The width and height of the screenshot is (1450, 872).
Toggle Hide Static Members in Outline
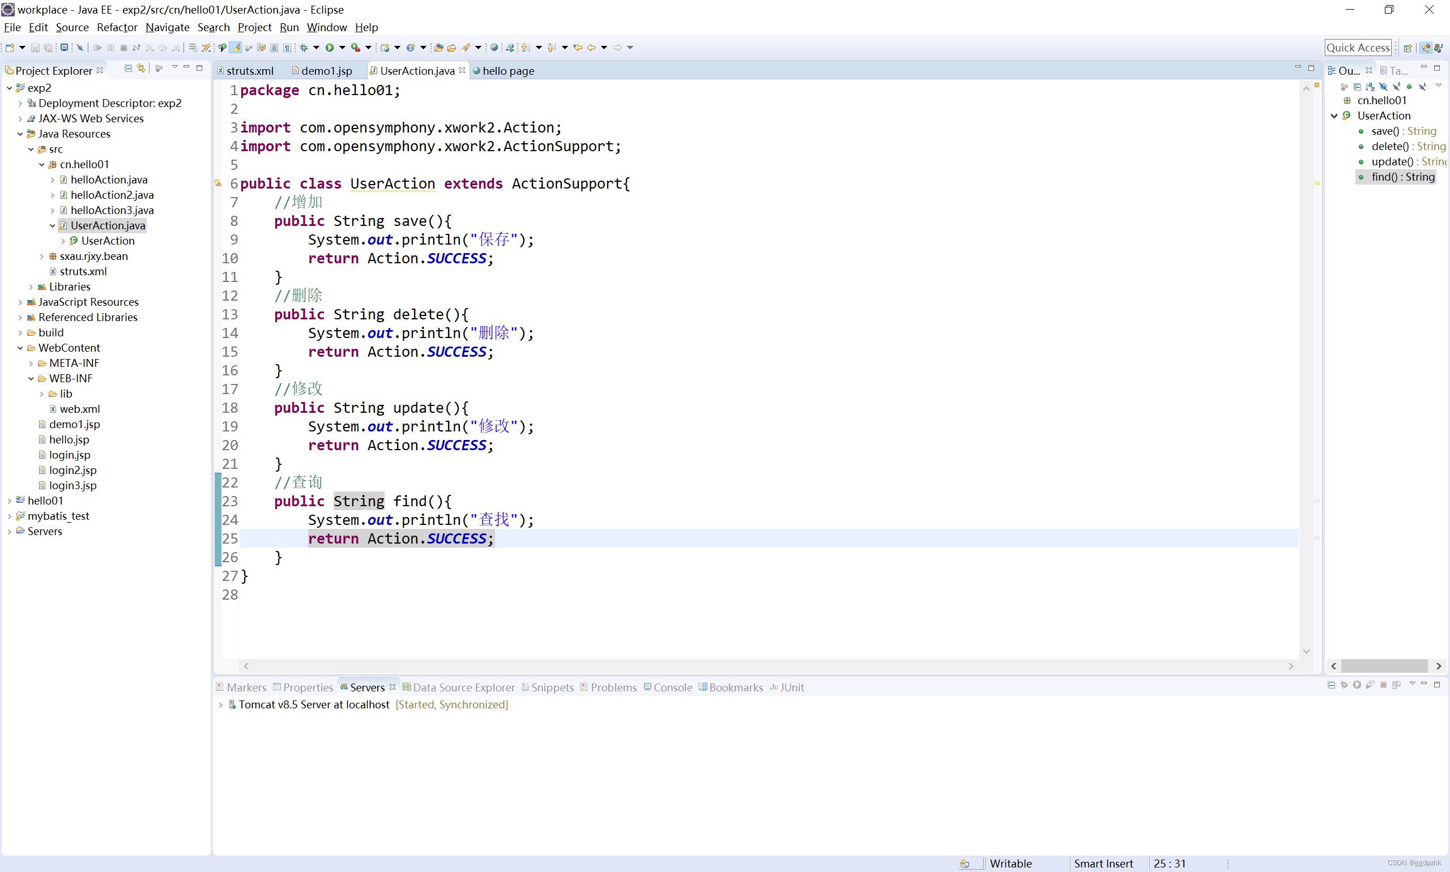pyautogui.click(x=1397, y=87)
